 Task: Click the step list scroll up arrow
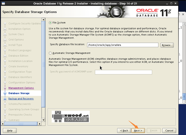(43, 20)
